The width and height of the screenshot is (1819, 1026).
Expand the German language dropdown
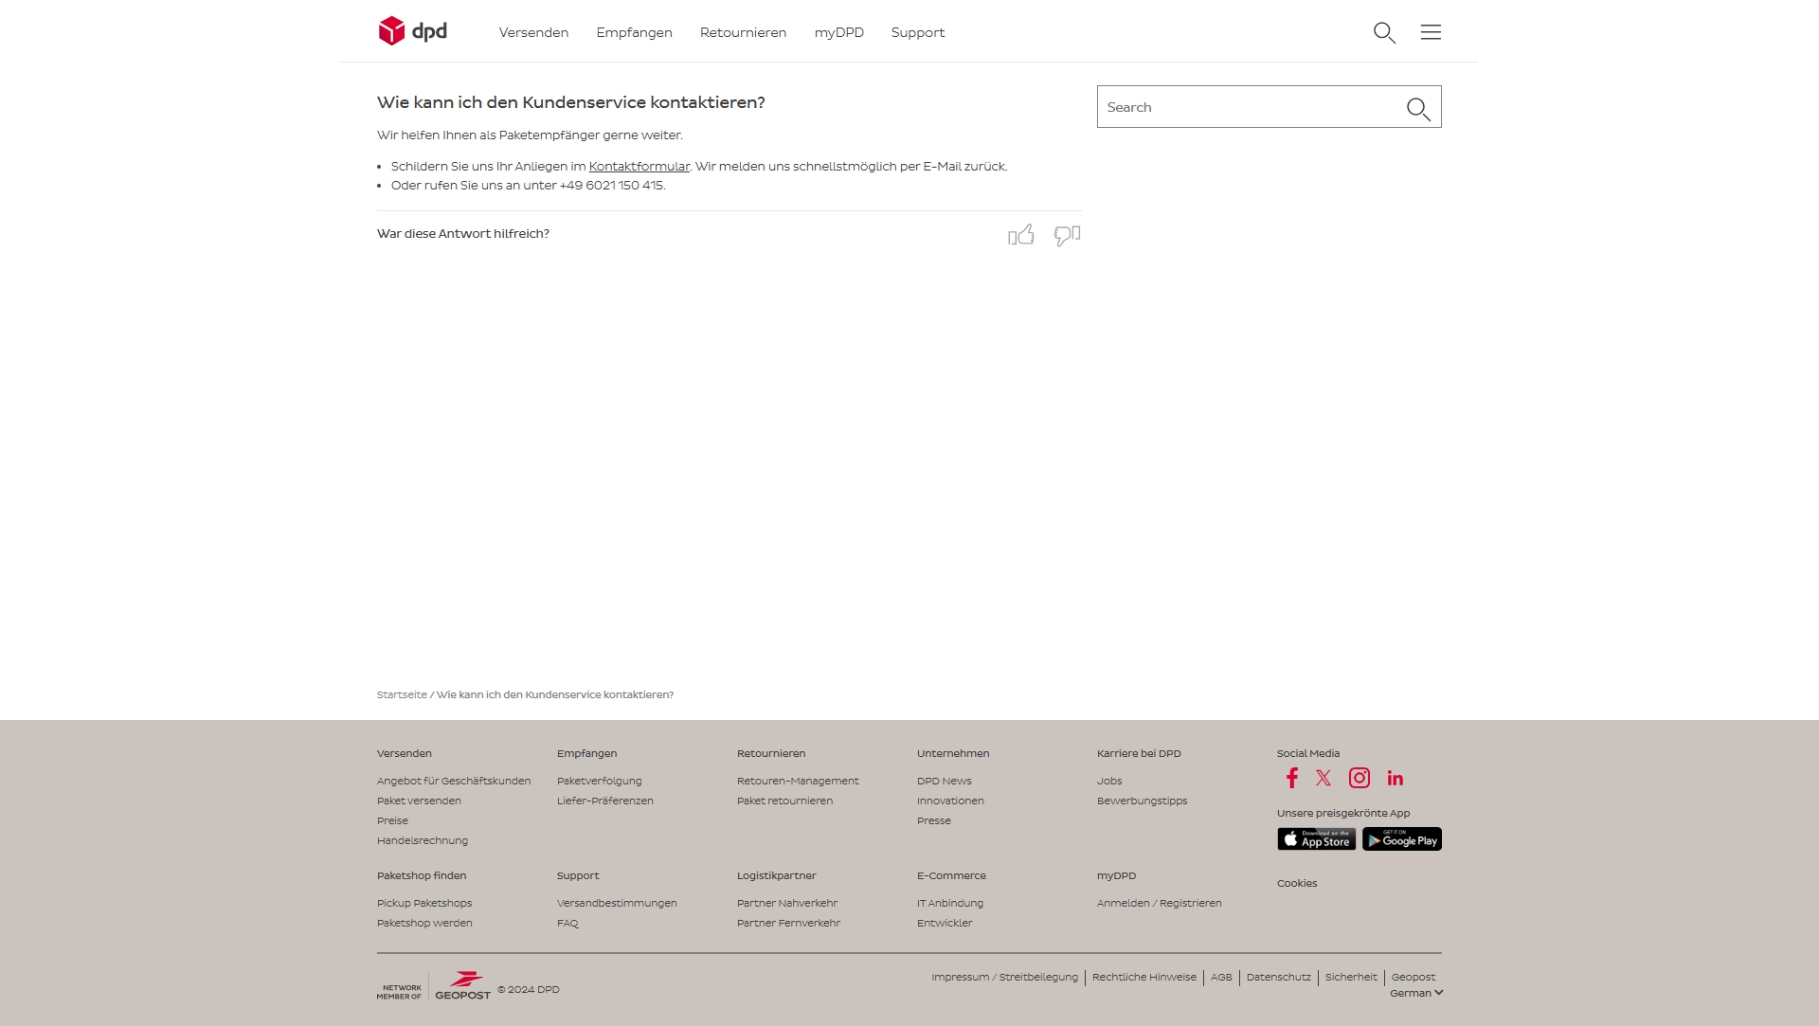[1416, 993]
